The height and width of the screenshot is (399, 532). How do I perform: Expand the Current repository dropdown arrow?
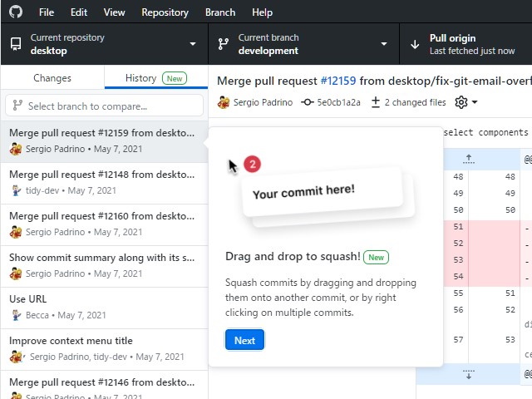coord(193,44)
